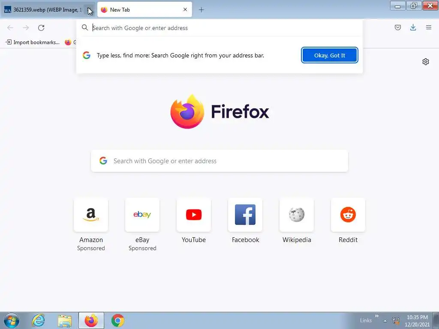Show hidden system tray icons

pos(385,321)
